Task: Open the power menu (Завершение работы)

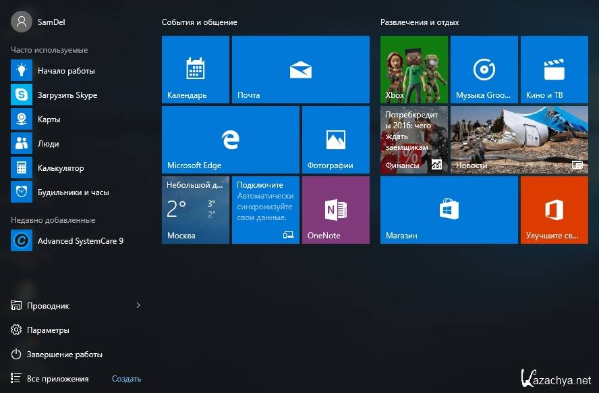Action: pyautogui.click(x=64, y=355)
